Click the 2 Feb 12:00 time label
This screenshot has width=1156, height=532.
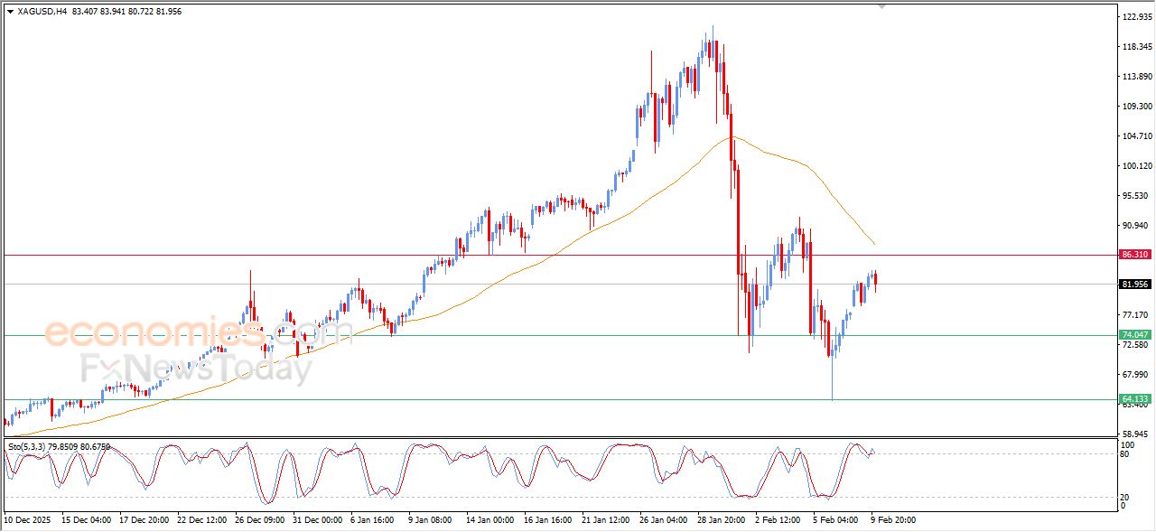click(776, 520)
